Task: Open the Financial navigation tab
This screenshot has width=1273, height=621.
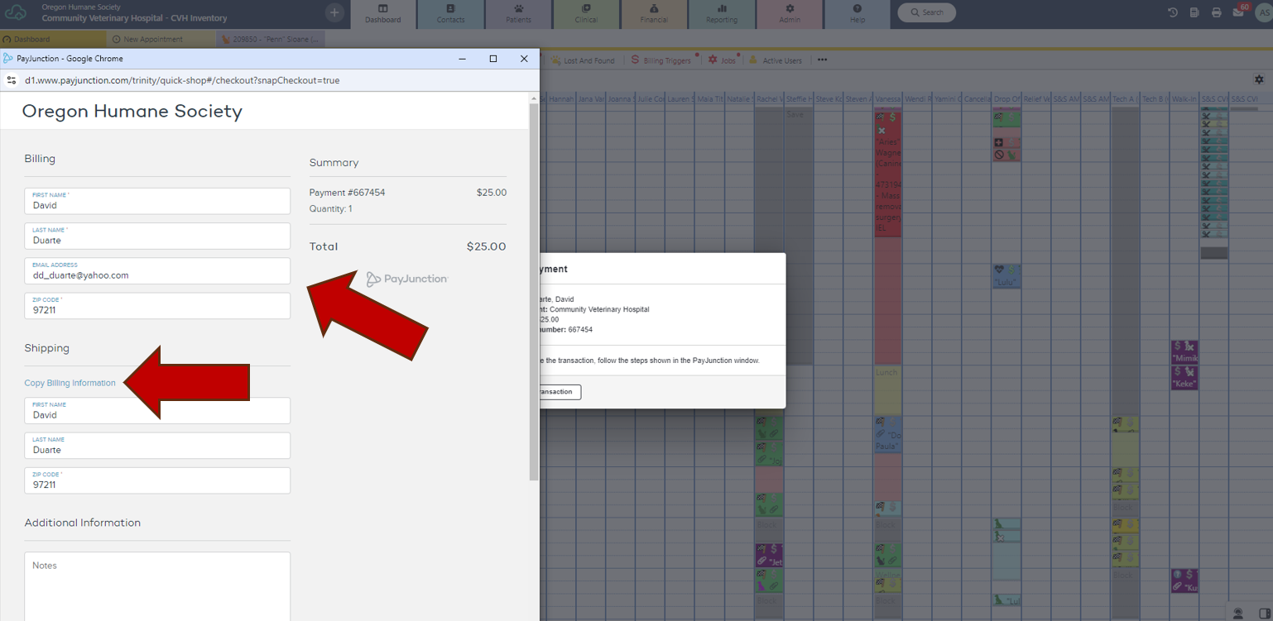Action: [x=654, y=14]
